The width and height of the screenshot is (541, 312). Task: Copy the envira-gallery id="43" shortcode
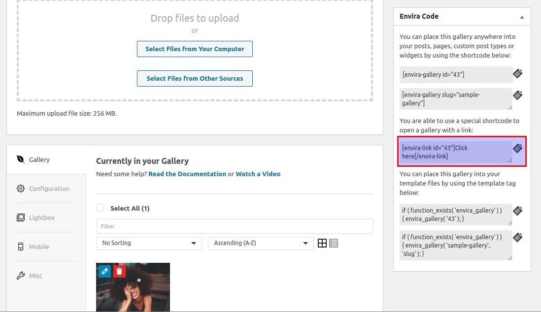[517, 74]
